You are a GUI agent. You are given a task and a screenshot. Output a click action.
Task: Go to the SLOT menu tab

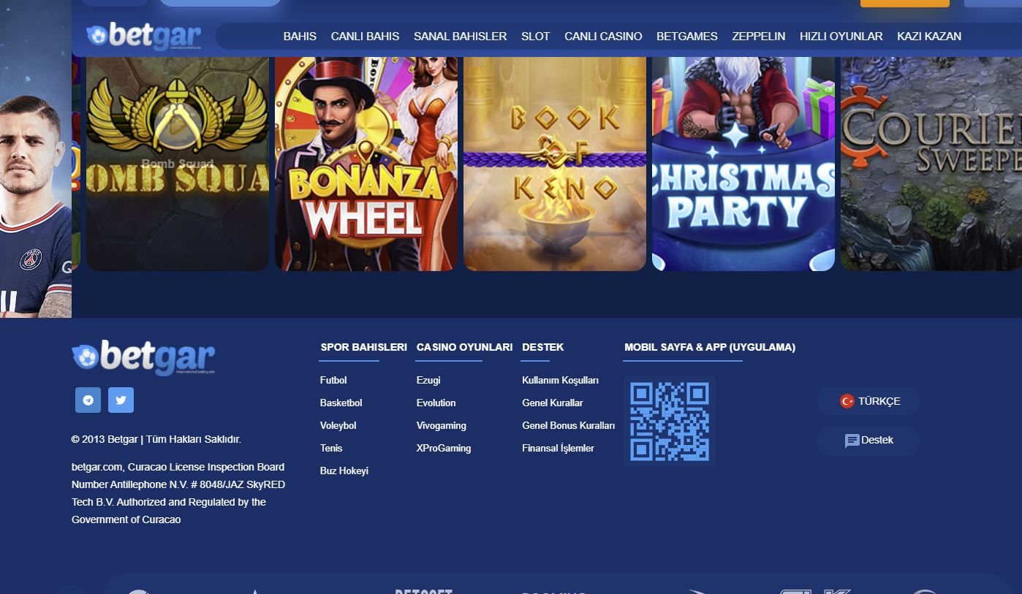point(535,37)
